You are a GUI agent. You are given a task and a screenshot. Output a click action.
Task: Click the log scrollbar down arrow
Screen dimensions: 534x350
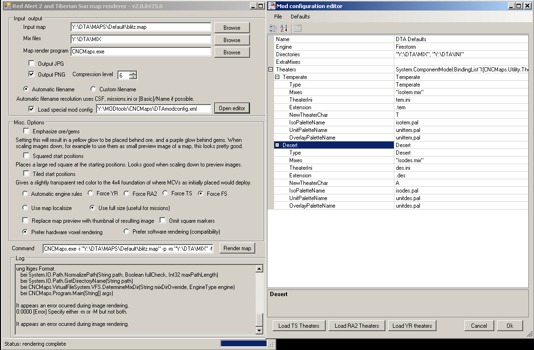[x=259, y=330]
